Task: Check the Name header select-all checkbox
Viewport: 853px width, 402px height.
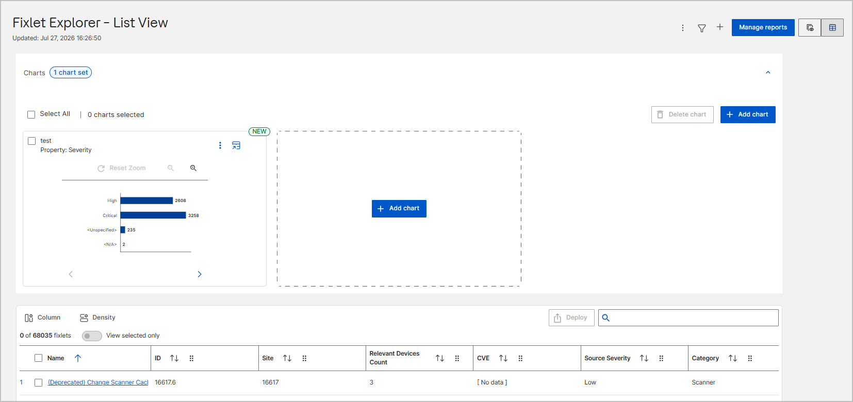Action: 38,358
